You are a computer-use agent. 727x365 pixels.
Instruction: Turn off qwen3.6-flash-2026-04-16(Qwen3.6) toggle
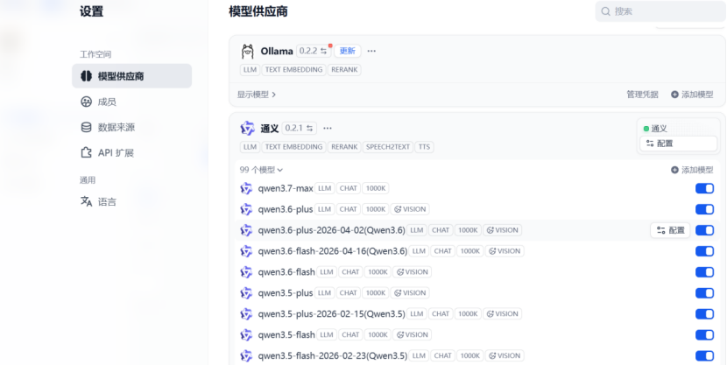tap(704, 251)
